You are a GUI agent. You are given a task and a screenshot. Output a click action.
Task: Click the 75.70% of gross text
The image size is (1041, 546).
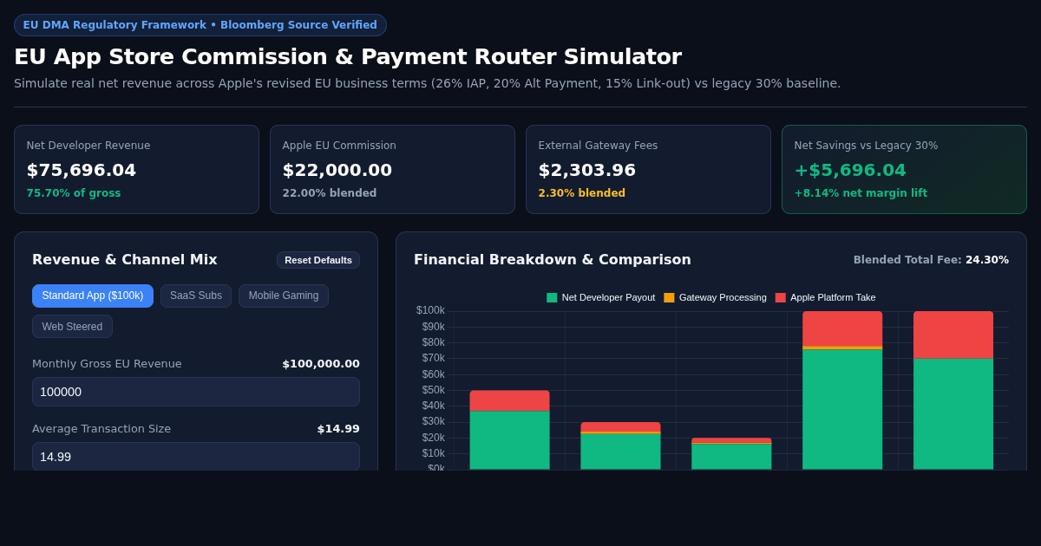coord(74,193)
